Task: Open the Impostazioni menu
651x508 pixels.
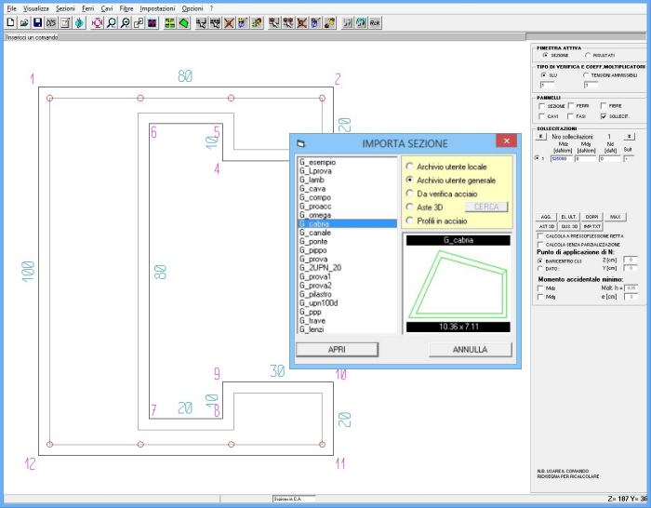Action: (x=157, y=7)
